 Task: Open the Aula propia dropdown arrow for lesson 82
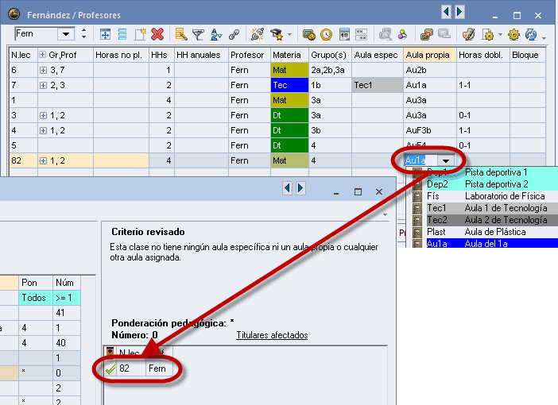click(446, 160)
